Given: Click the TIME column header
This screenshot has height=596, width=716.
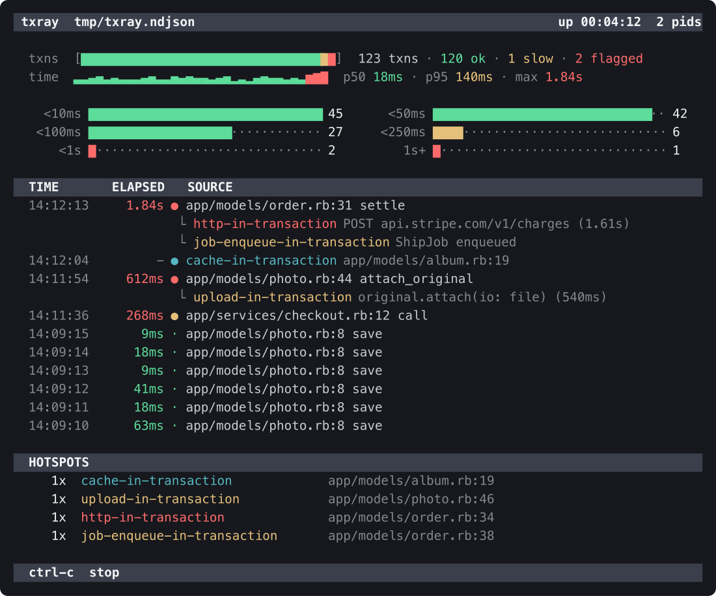Looking at the screenshot, I should (44, 187).
